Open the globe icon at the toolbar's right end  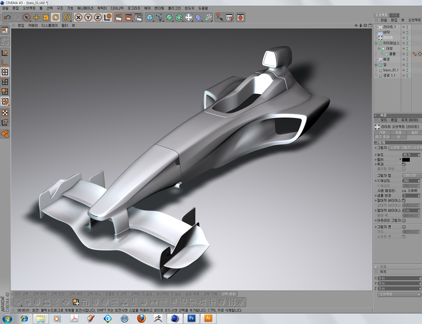[240, 17]
